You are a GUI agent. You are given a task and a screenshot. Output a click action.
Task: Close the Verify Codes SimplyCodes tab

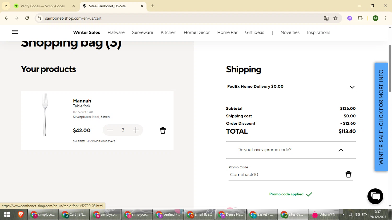click(74, 6)
